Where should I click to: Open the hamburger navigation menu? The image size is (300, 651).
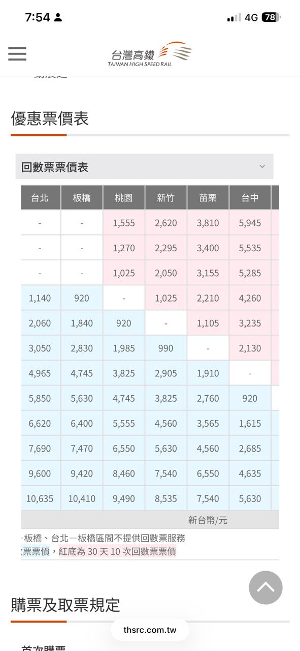[17, 54]
